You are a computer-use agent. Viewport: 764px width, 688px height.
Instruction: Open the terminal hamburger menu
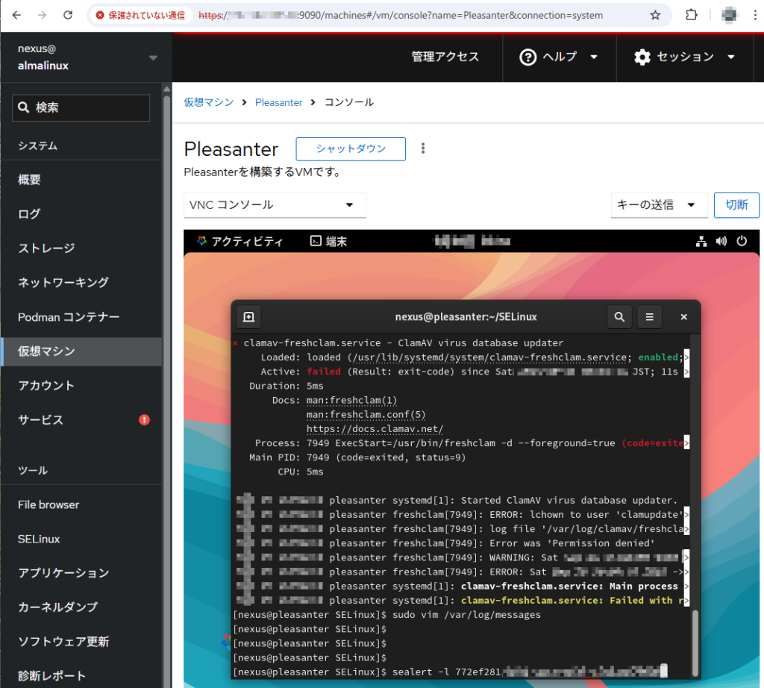pyautogui.click(x=649, y=317)
